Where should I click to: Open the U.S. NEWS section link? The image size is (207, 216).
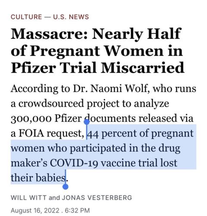click(x=71, y=17)
